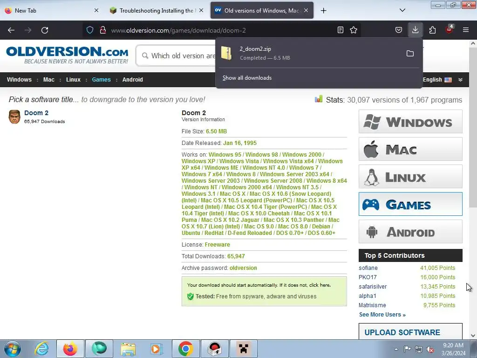The height and width of the screenshot is (358, 477).
Task: Click the address bar URL
Action: (178, 30)
